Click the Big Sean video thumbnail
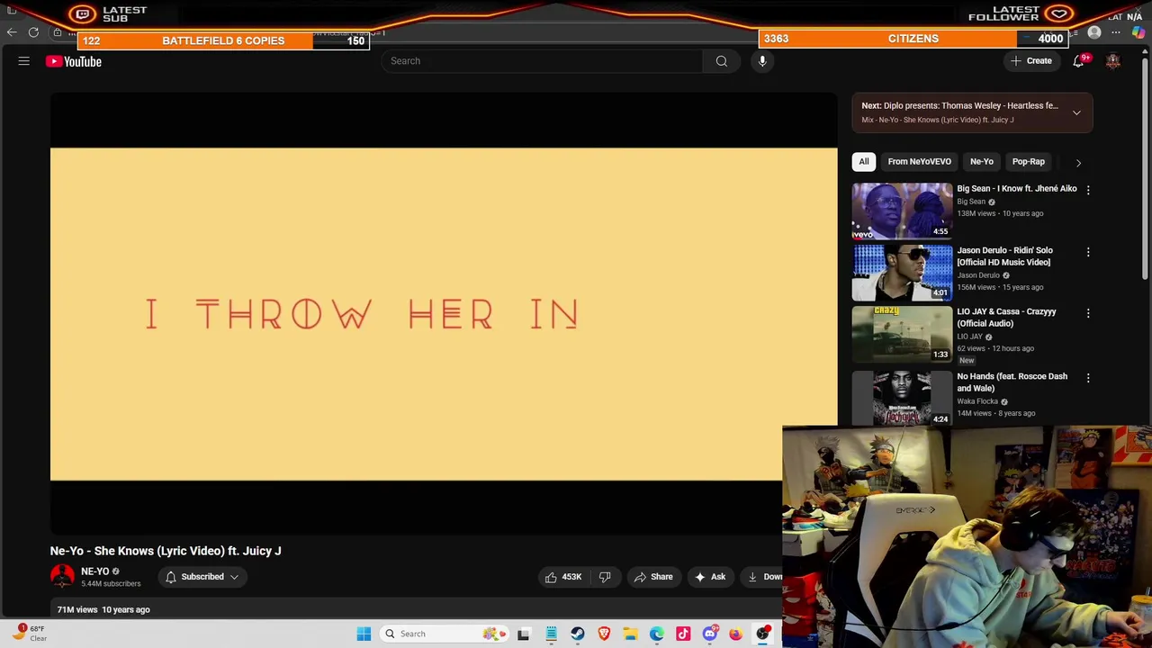The height and width of the screenshot is (648, 1152). (x=902, y=211)
